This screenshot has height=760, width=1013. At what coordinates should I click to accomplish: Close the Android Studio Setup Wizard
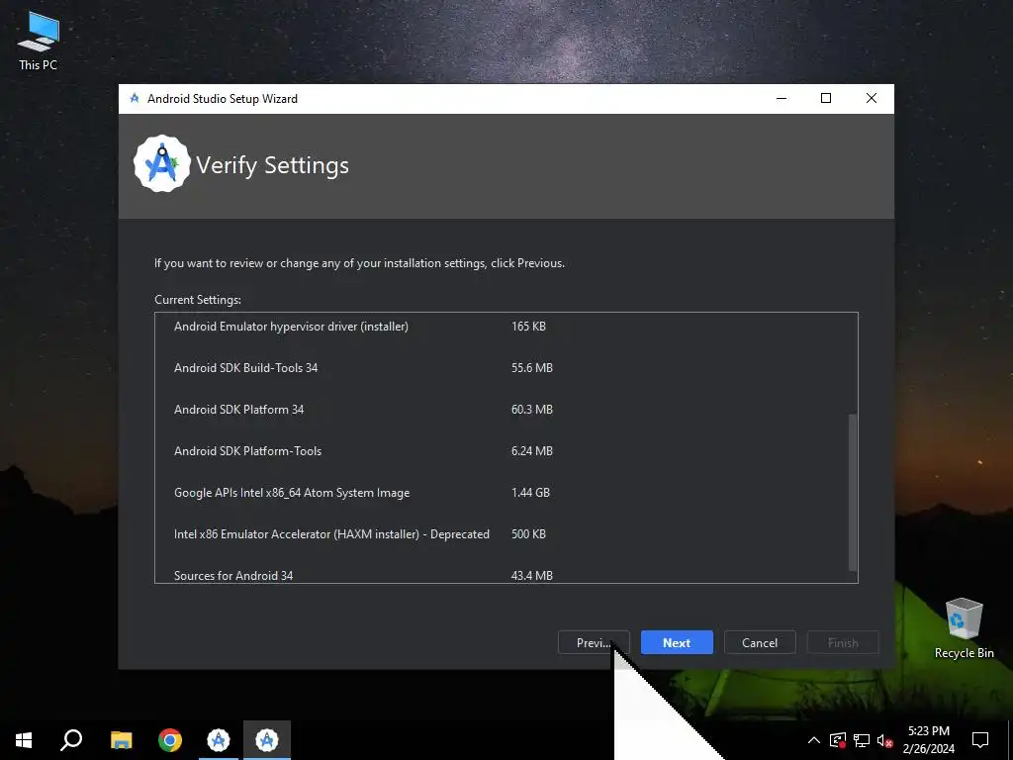tap(871, 98)
